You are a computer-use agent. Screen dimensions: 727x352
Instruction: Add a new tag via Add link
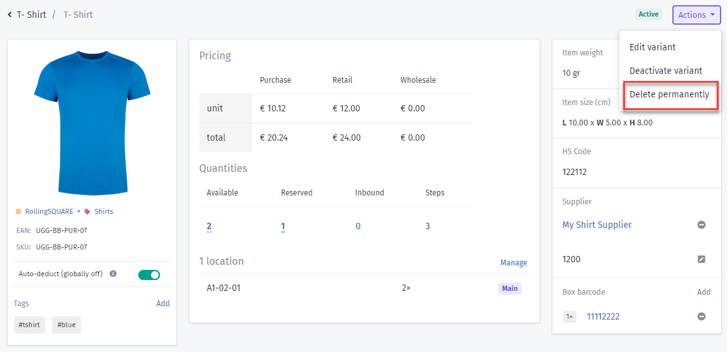point(162,304)
